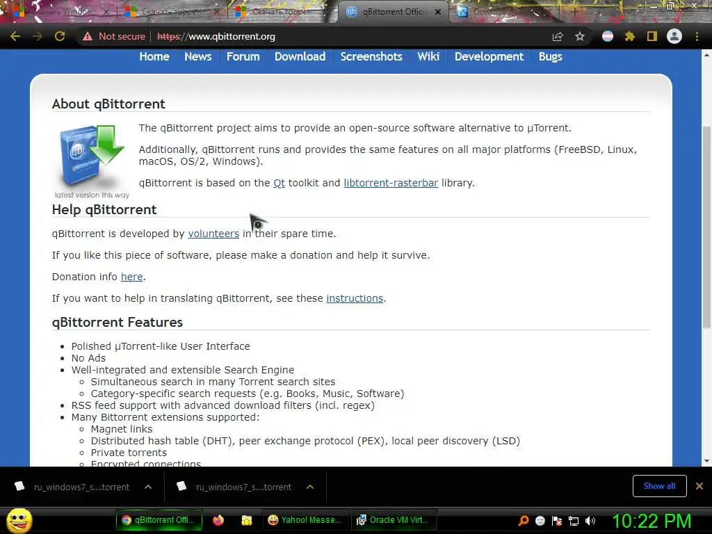Open the browser side panel icon
The height and width of the screenshot is (534, 712).
click(x=652, y=36)
